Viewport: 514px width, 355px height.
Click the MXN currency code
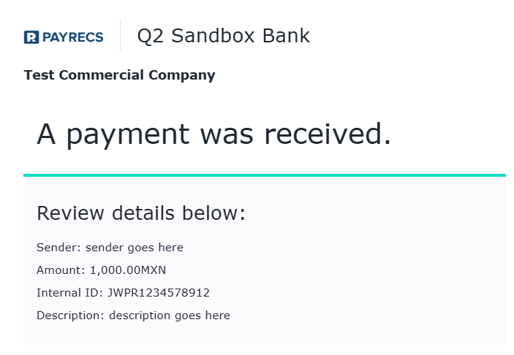pos(154,270)
